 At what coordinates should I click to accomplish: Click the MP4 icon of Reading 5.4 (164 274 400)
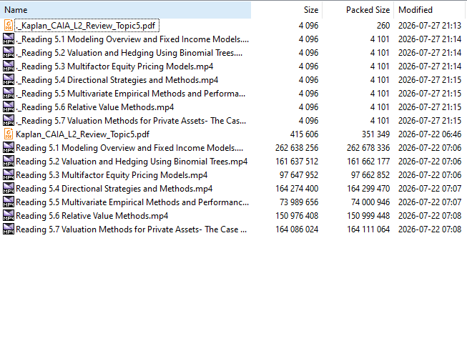point(9,189)
